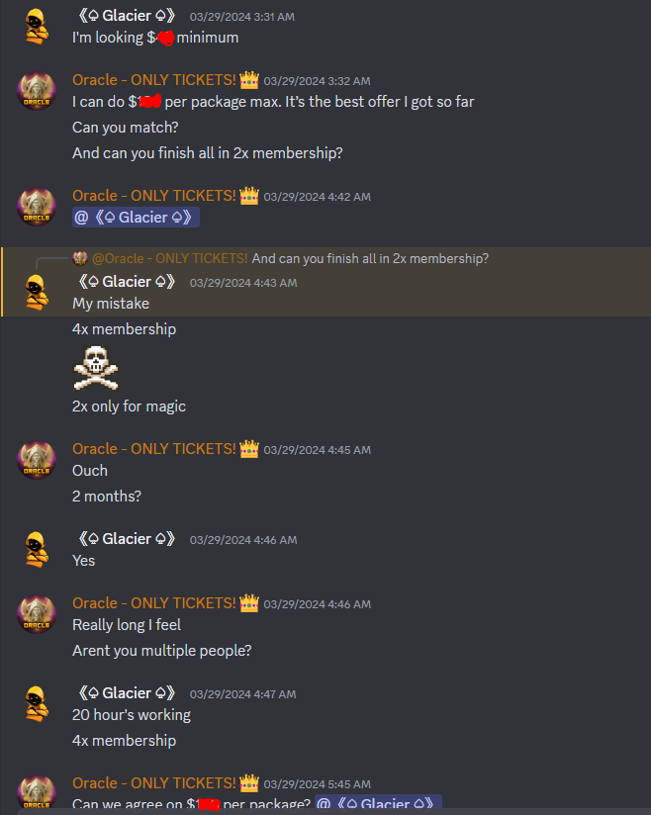Click the crown icon after Oracle's name at 3:32 AM
The image size is (651, 815).
[x=249, y=80]
